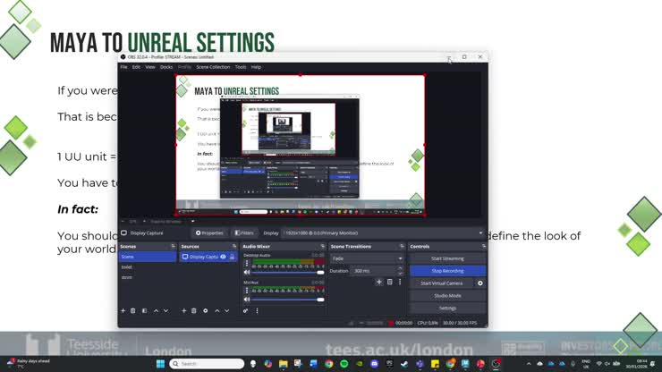Open the Docks menu
The image size is (662, 372).
point(166,67)
